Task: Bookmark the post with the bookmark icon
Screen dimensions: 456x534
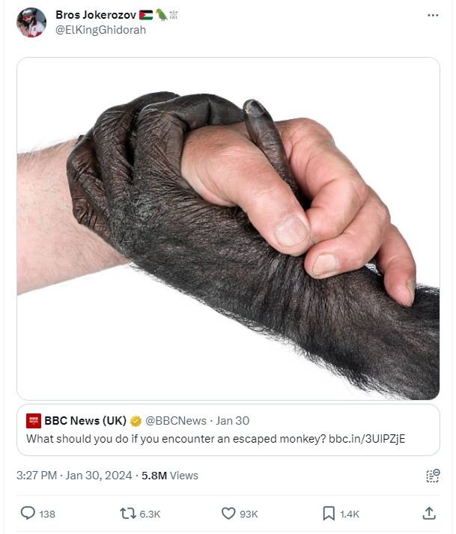Action: [329, 513]
